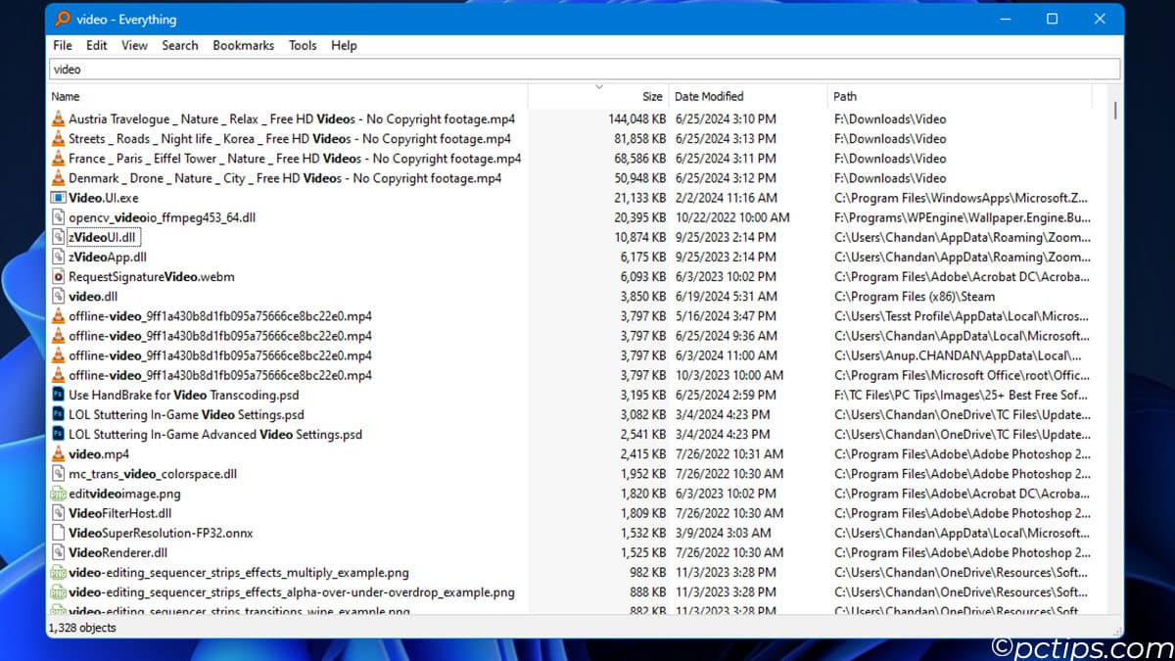This screenshot has height=661, width=1175.
Task: Click blank file icon beside VideoSuperResolution-FP32.onnx
Action: pyautogui.click(x=58, y=533)
